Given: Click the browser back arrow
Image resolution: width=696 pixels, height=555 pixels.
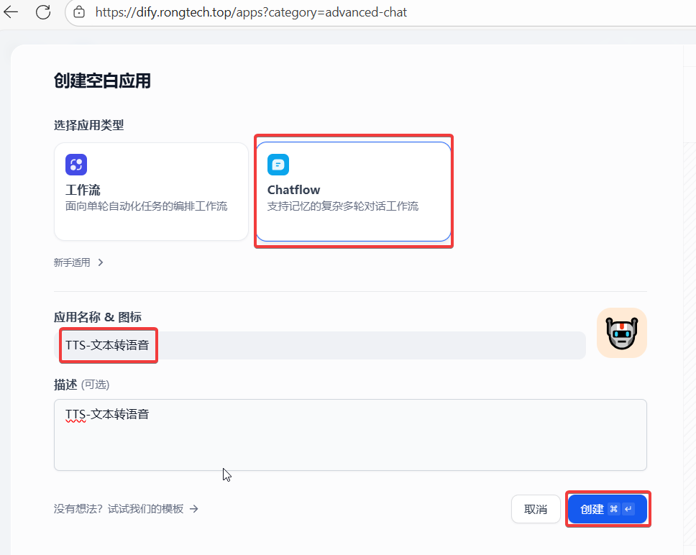Looking at the screenshot, I should [x=12, y=12].
